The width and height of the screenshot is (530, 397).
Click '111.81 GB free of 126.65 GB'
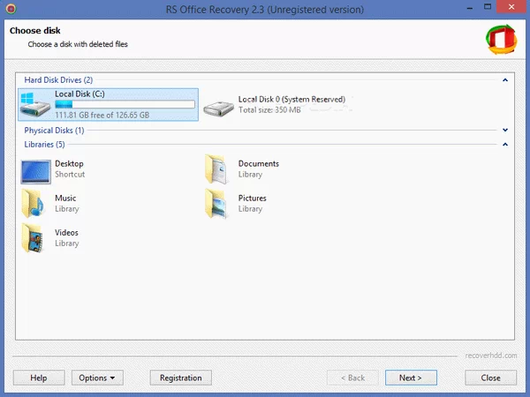tap(102, 115)
